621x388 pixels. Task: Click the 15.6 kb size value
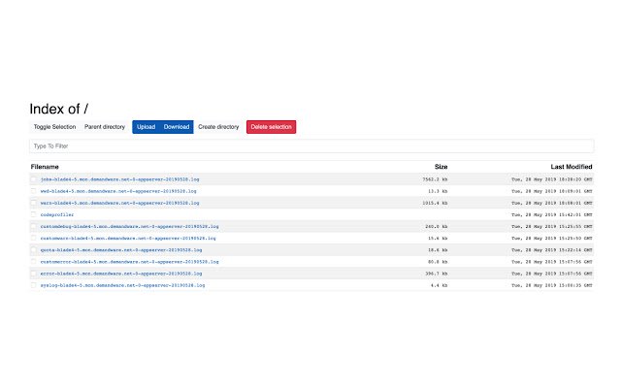point(438,239)
